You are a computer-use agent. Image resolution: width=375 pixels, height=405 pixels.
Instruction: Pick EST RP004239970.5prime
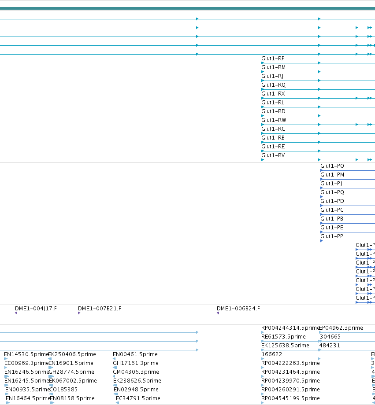290,381
